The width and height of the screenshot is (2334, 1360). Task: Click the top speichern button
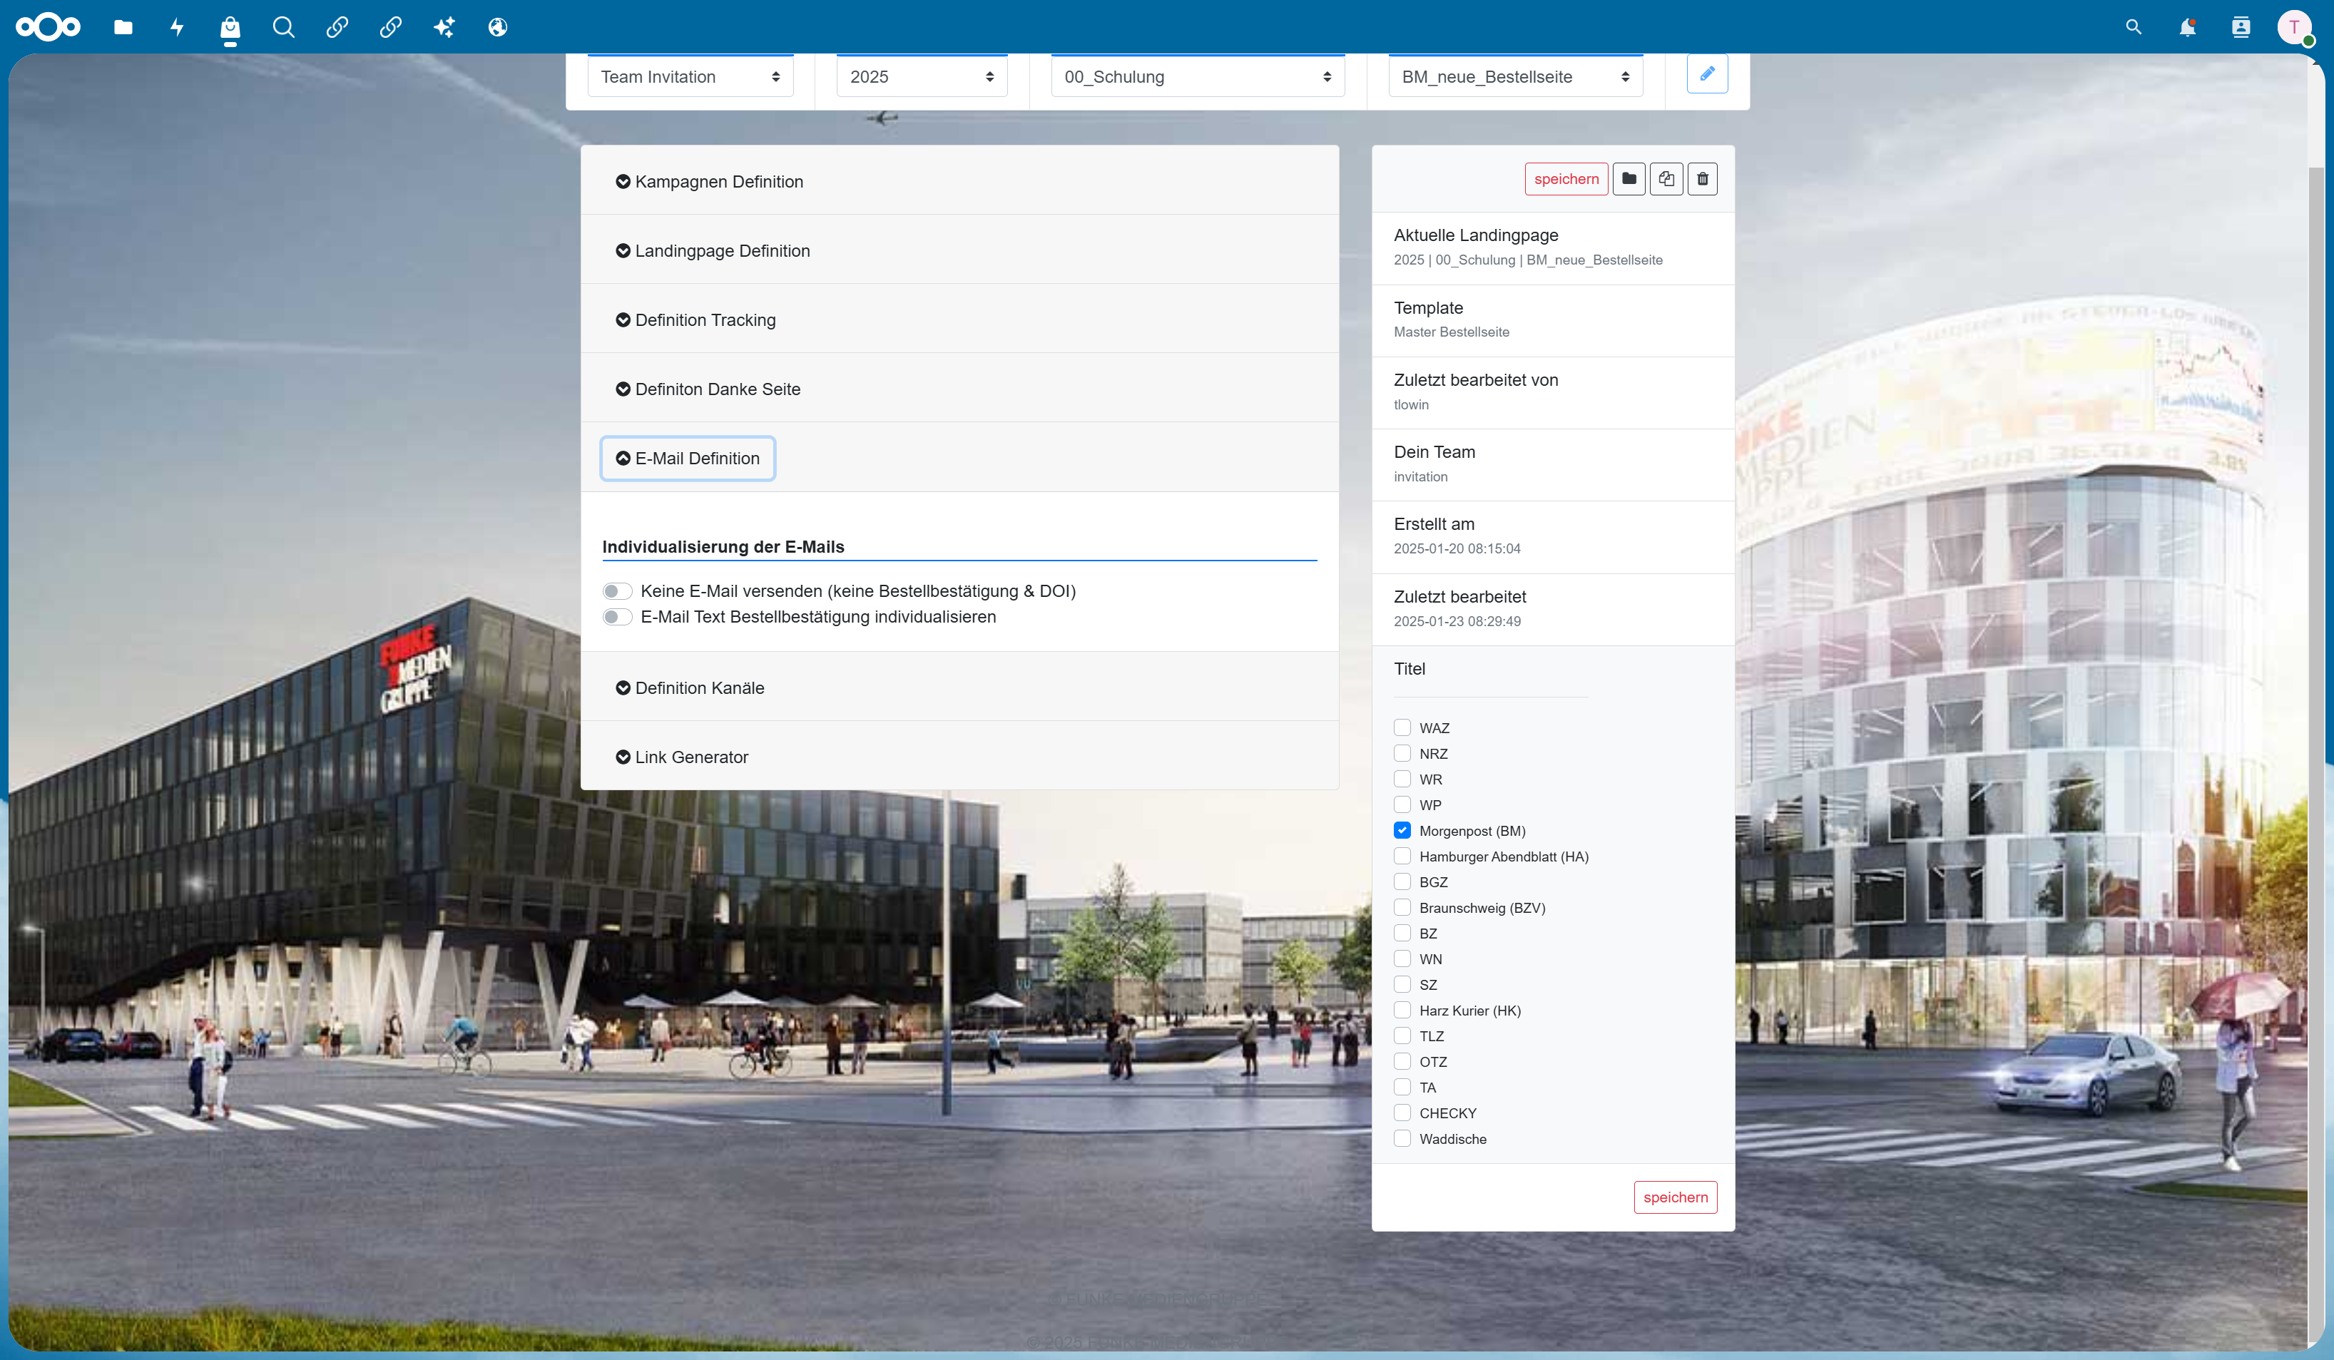pyautogui.click(x=1566, y=179)
